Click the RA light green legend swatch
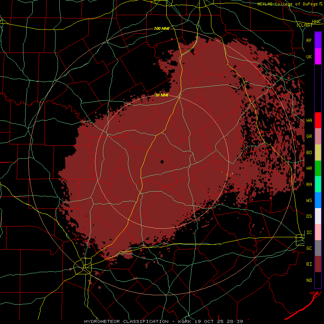This screenshot has height=324, width=324. (x=318, y=184)
